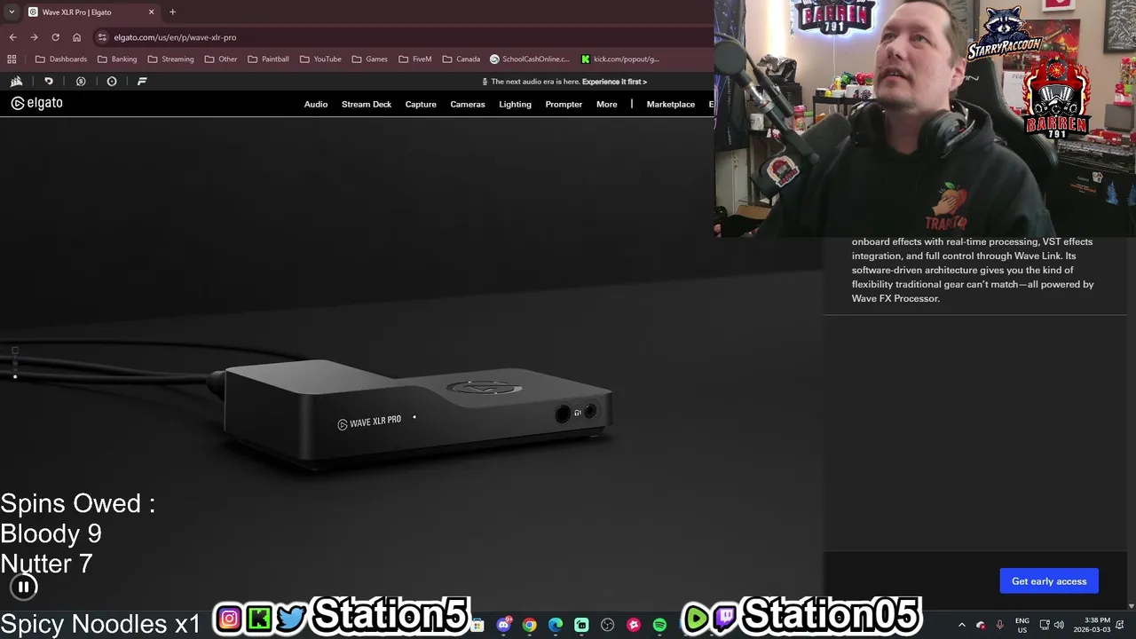The height and width of the screenshot is (639, 1136).
Task: Expand the tab search dropdown
Action: 12,12
